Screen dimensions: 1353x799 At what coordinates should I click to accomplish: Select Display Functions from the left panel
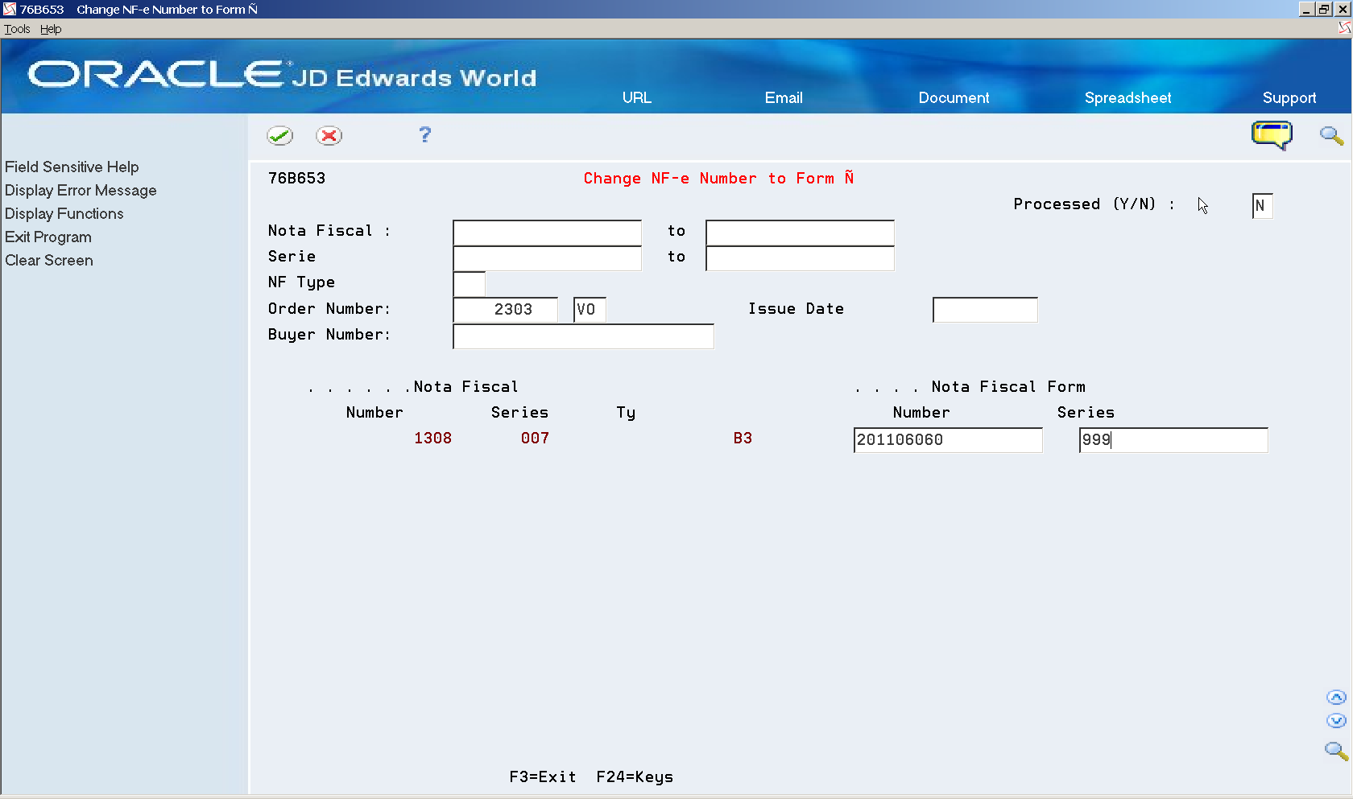(64, 213)
